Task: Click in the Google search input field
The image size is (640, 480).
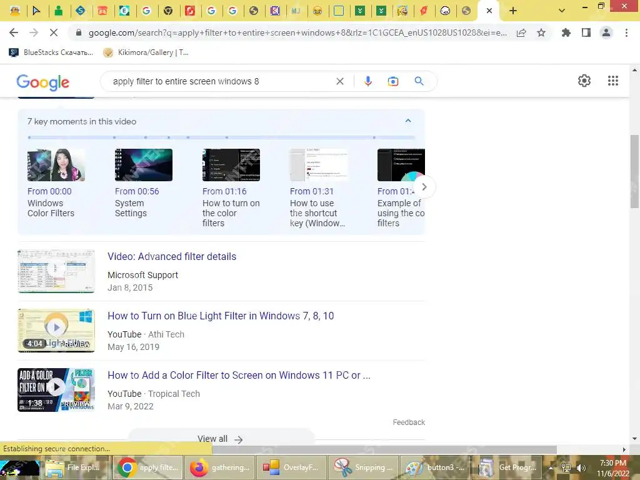Action: [221, 81]
